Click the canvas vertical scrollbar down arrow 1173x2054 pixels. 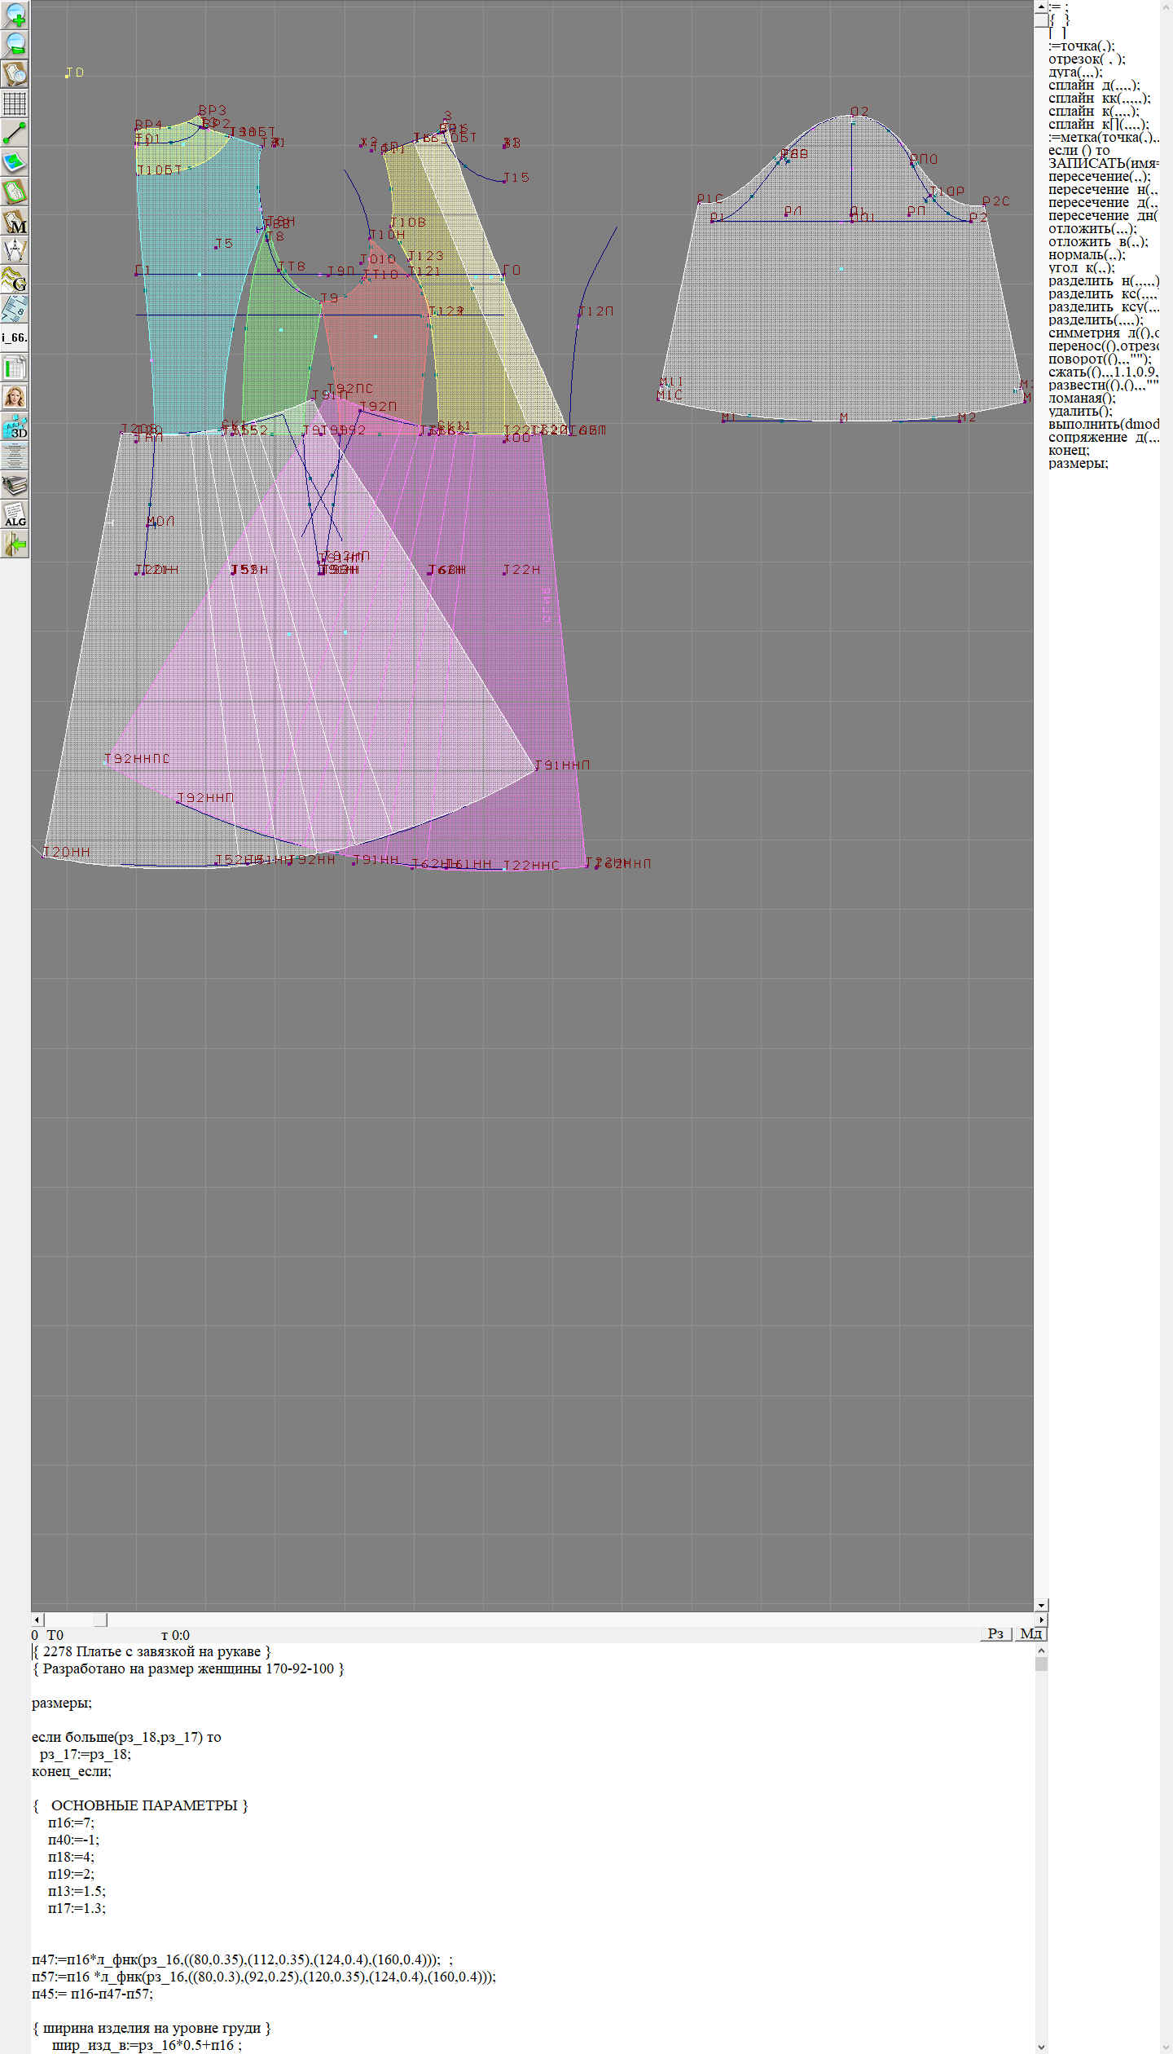[1041, 1605]
